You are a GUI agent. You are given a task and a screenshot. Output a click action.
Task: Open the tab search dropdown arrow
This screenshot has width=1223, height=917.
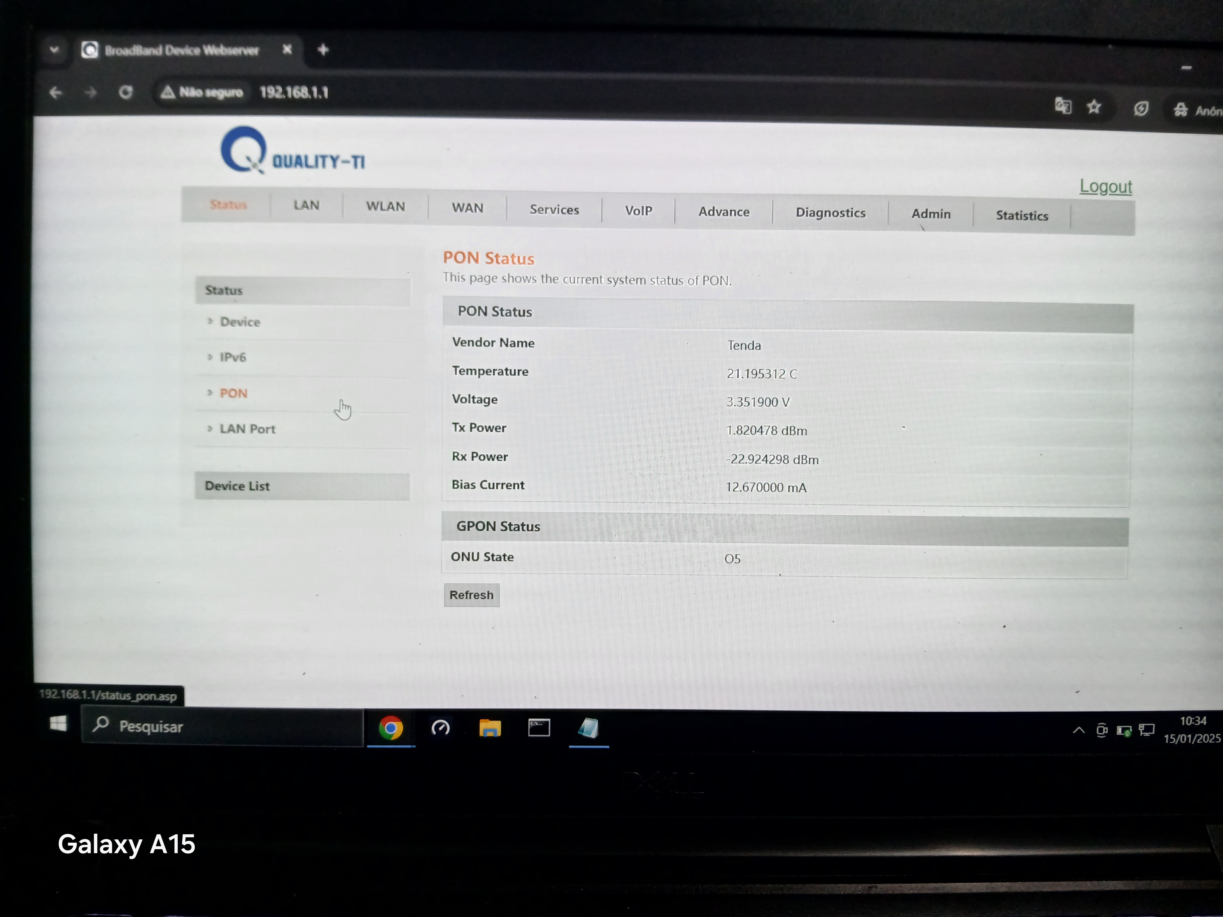(x=54, y=50)
